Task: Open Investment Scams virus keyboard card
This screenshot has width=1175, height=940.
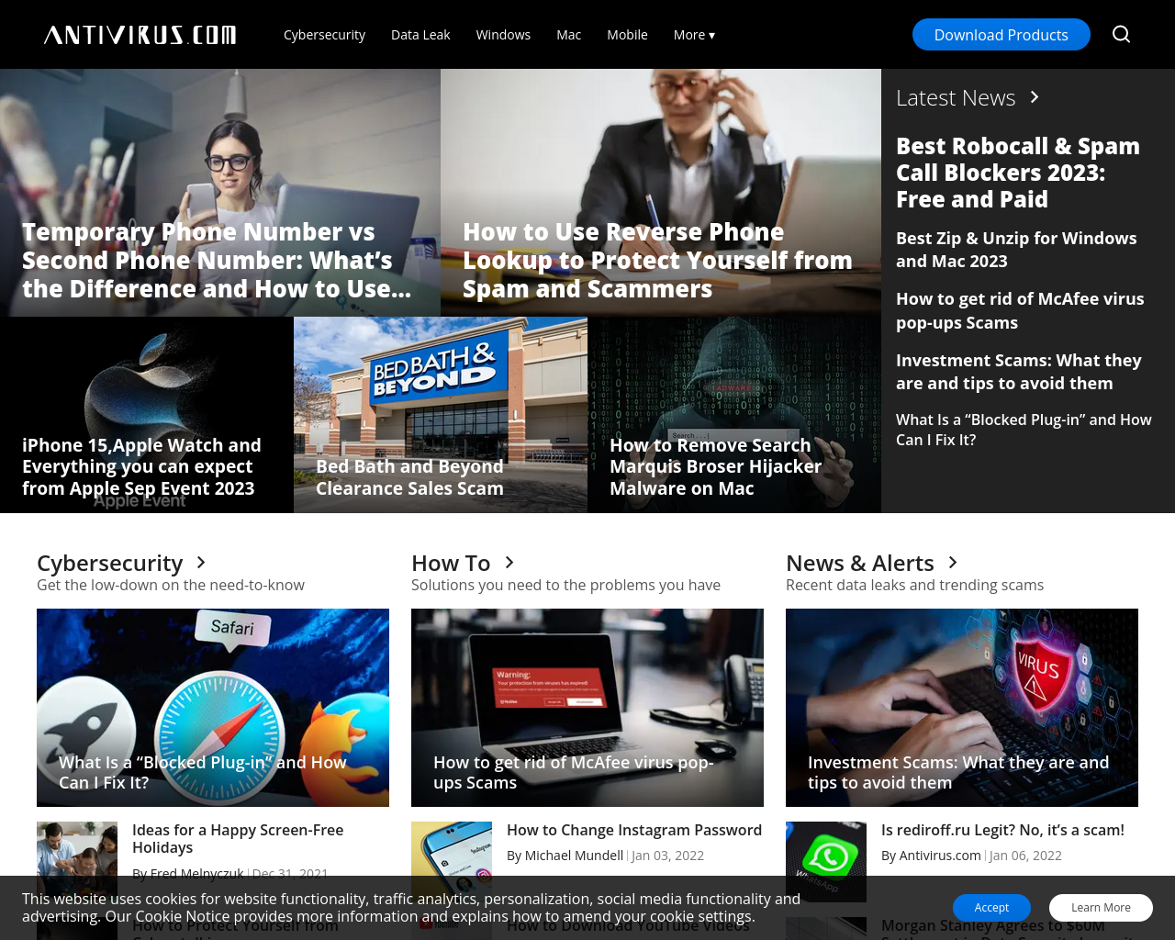Action: pyautogui.click(x=962, y=708)
